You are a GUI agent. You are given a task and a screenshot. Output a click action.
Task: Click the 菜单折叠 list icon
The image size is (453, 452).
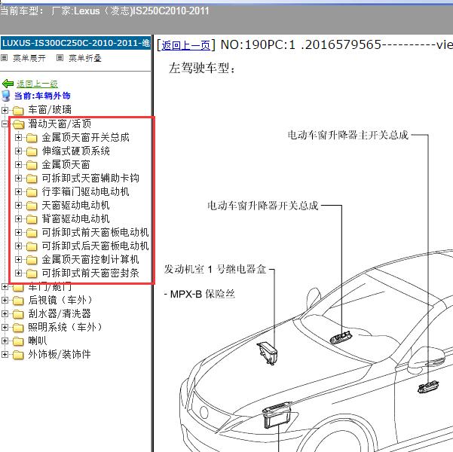click(60, 58)
